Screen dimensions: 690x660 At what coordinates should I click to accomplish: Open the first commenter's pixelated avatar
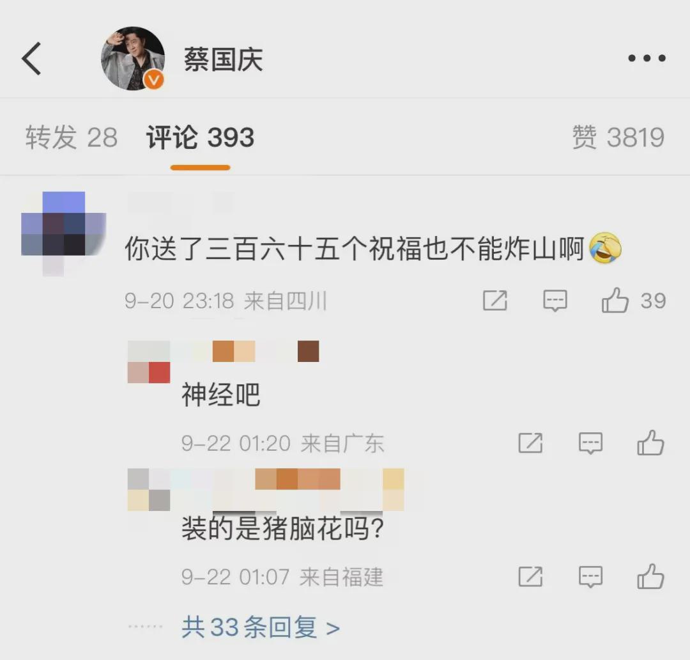pos(64,234)
